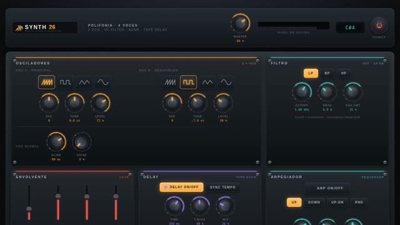Click the VOZ GLOBAL label
The height and width of the screenshot is (225, 400).
27,146
